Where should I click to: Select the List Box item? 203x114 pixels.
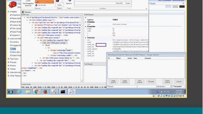(14, 42)
